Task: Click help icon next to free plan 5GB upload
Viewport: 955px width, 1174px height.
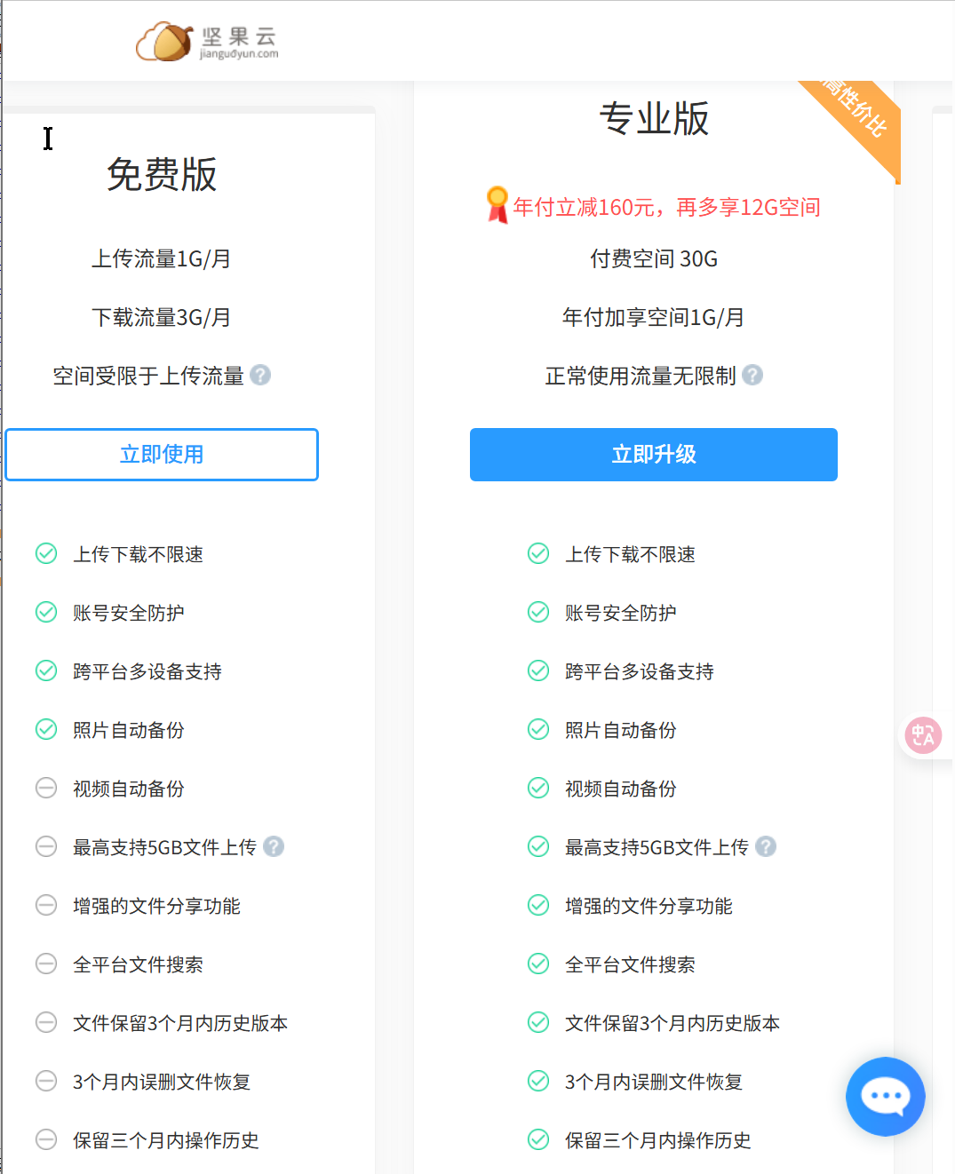Action: [274, 847]
